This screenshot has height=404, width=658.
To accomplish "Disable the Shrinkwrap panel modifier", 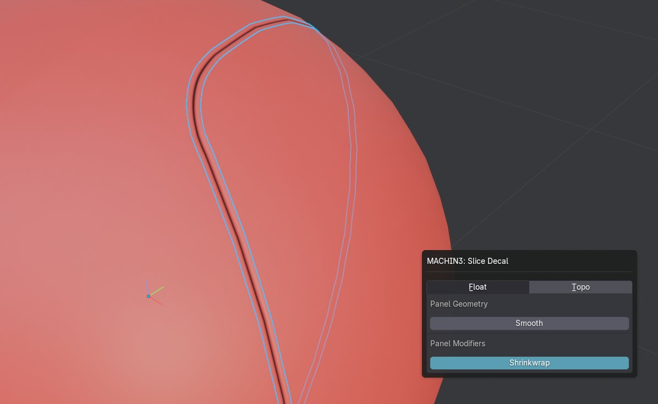I will tap(529, 363).
